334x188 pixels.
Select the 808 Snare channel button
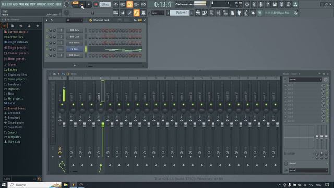point(74,55)
